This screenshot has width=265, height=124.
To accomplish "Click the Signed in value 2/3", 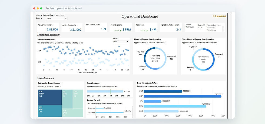I will click(179, 30).
